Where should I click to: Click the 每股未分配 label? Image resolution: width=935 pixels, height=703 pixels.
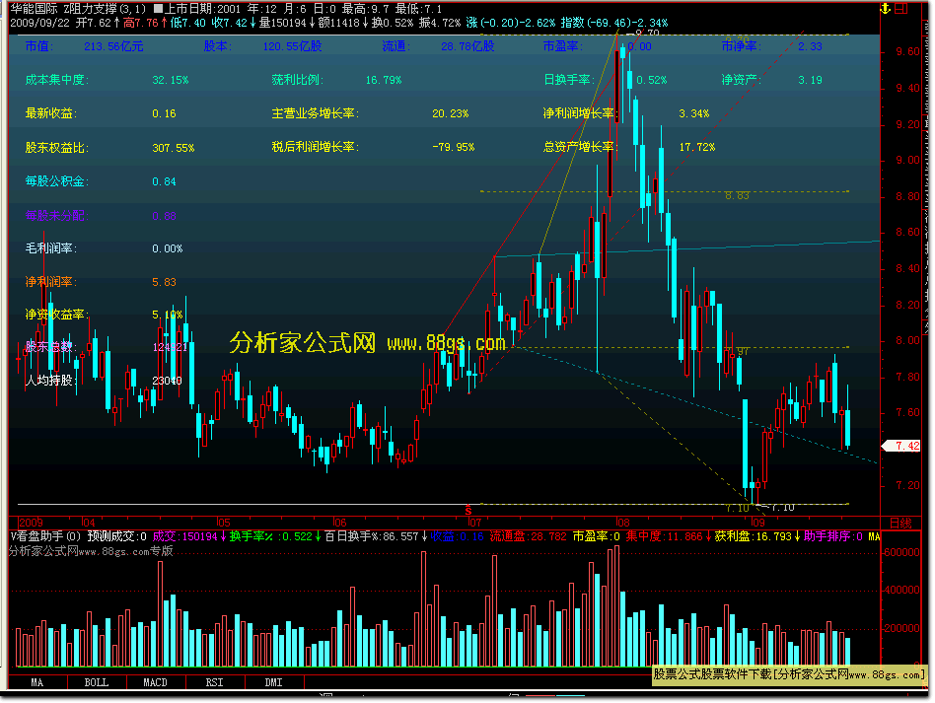pos(56,215)
